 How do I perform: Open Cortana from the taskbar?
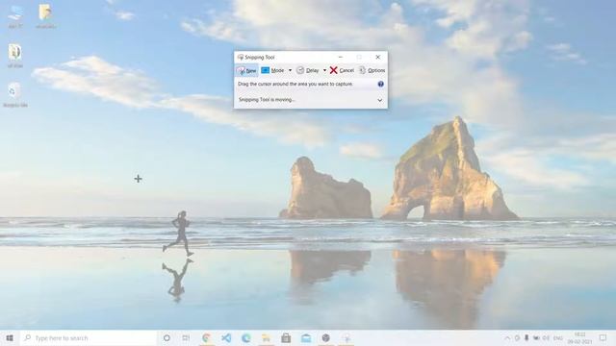pyautogui.click(x=167, y=337)
